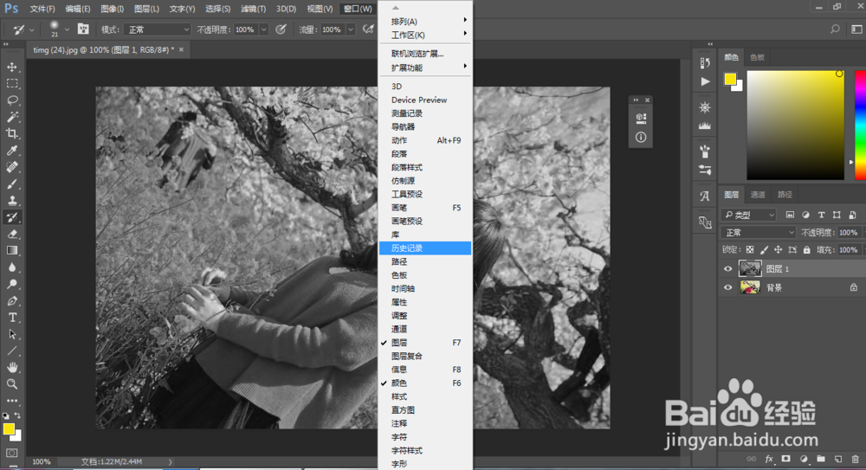Image resolution: width=866 pixels, height=470 pixels.
Task: Open the 不透明度 dropdown in options bar
Action: click(264, 29)
